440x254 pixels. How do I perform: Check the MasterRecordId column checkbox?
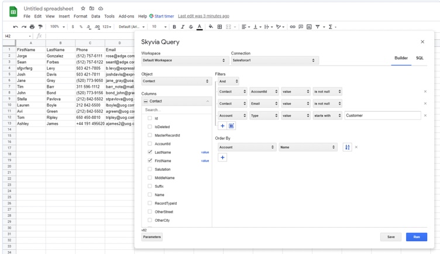point(150,135)
